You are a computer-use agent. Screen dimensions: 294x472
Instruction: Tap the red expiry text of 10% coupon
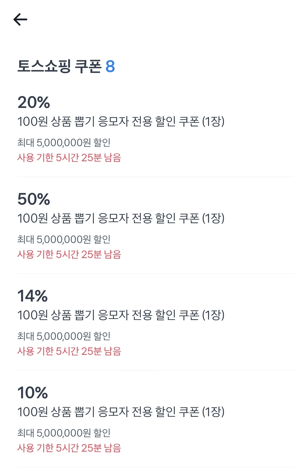coord(69,448)
